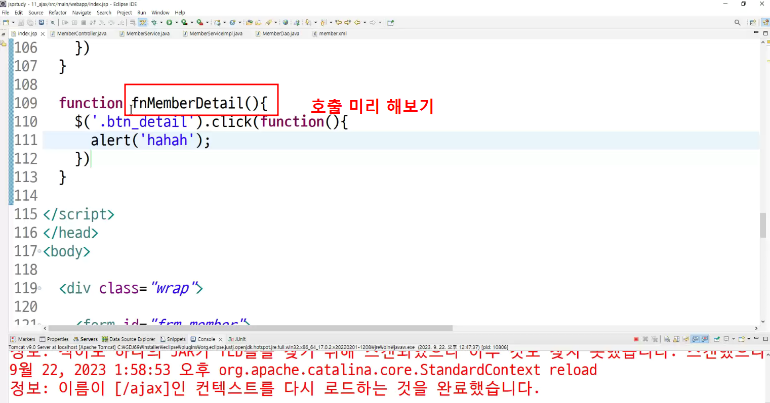Click the Coverage launch icon
The image size is (770, 403).
[184, 22]
